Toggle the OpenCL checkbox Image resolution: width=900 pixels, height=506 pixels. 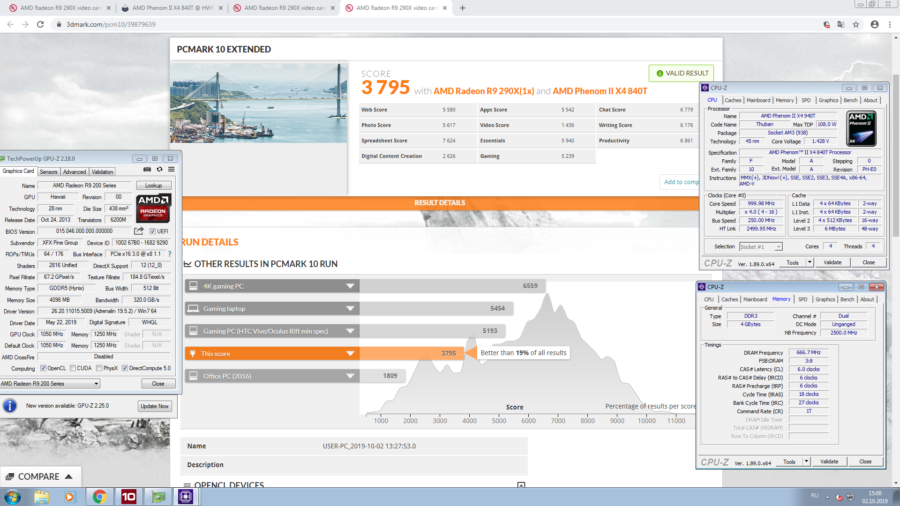[x=43, y=368]
